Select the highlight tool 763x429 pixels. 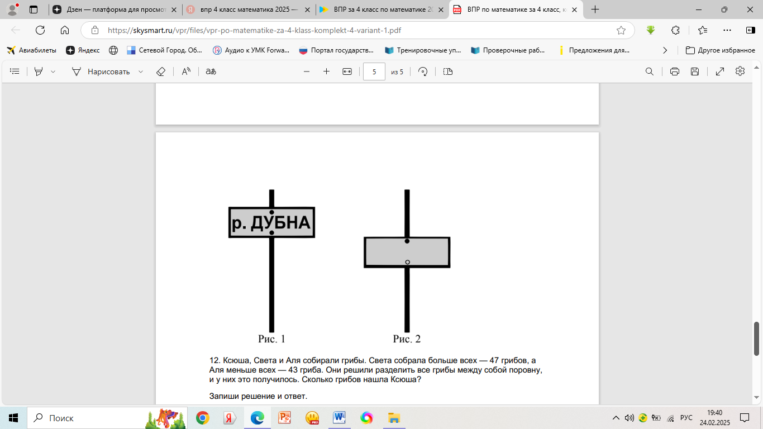tap(39, 71)
